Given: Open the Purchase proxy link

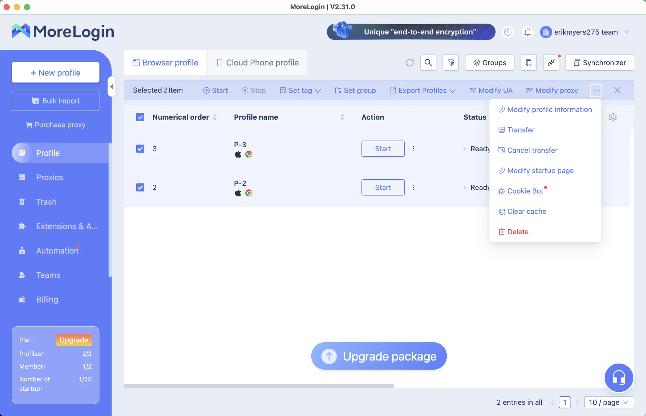Looking at the screenshot, I should click(56, 125).
